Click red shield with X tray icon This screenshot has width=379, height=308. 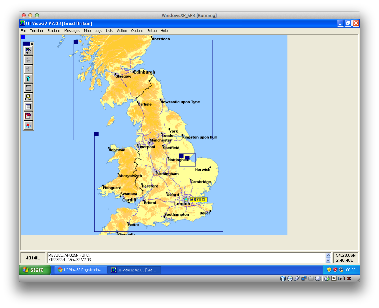[x=335, y=270]
